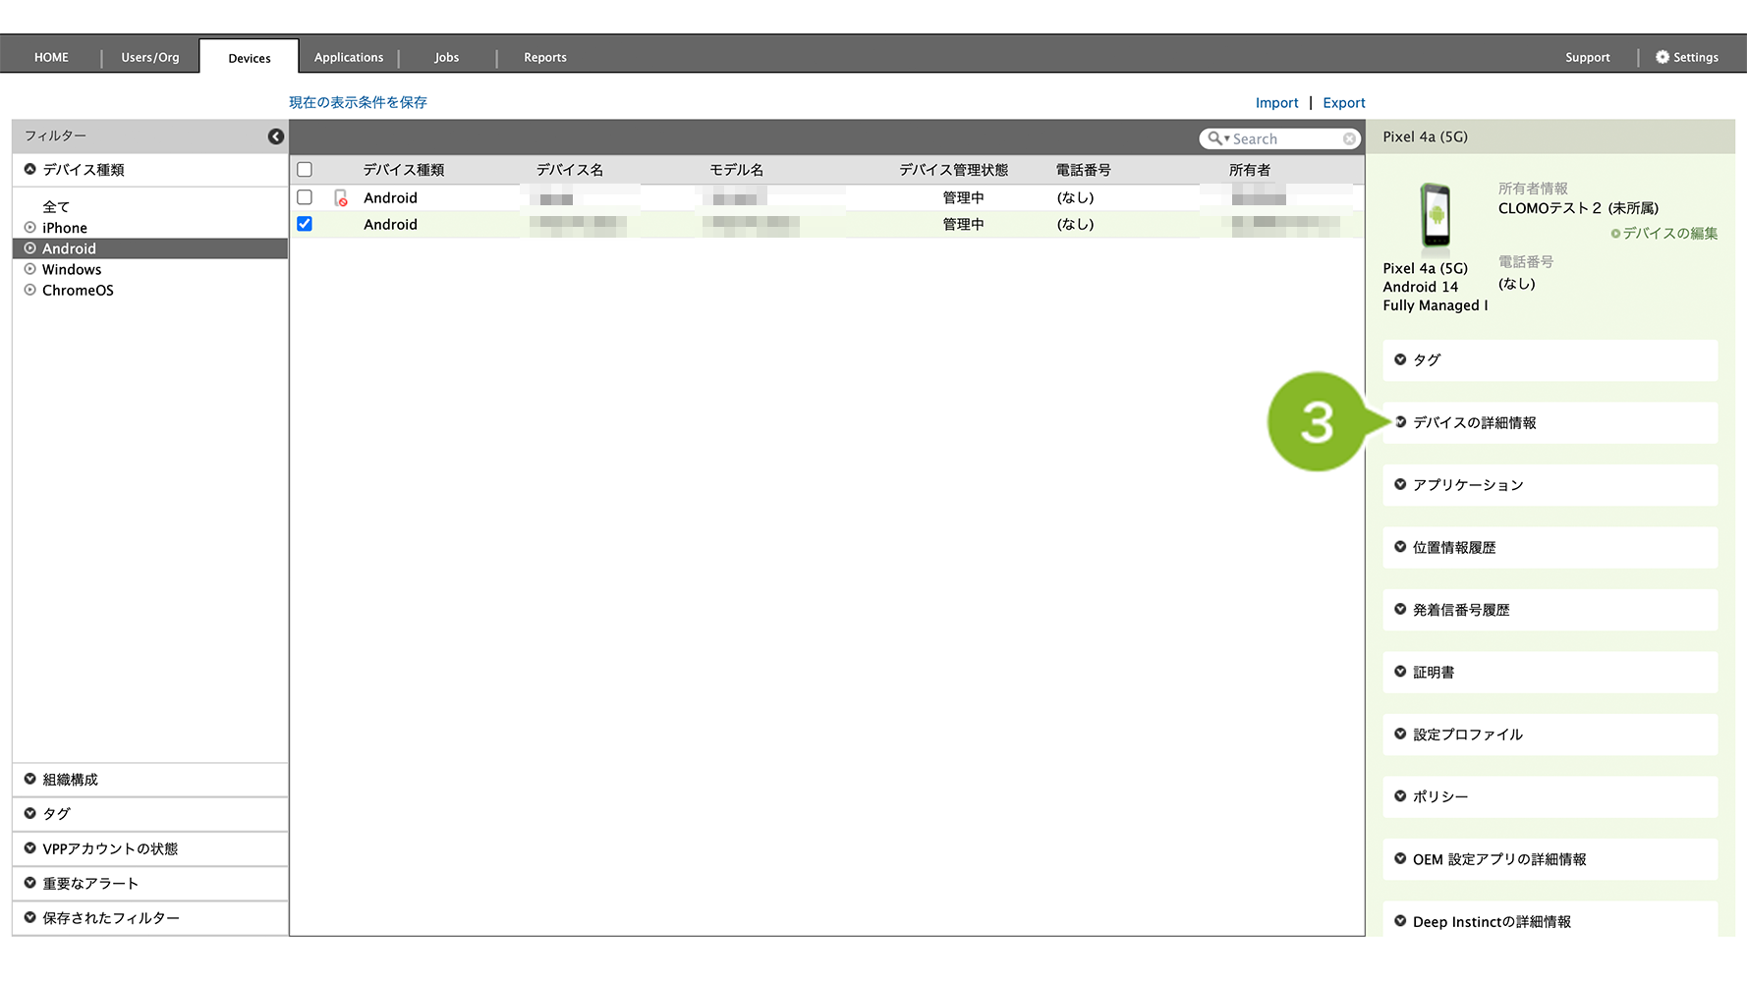Click the デバイスの編集 edit link
Viewport: 1747px width, 982px height.
click(x=1664, y=234)
